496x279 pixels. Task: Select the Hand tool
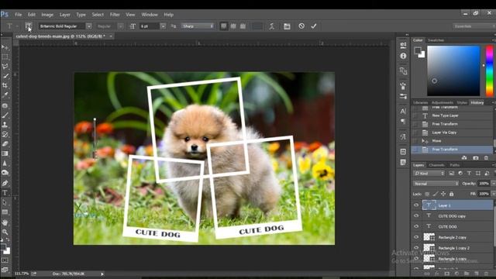pyautogui.click(x=5, y=222)
